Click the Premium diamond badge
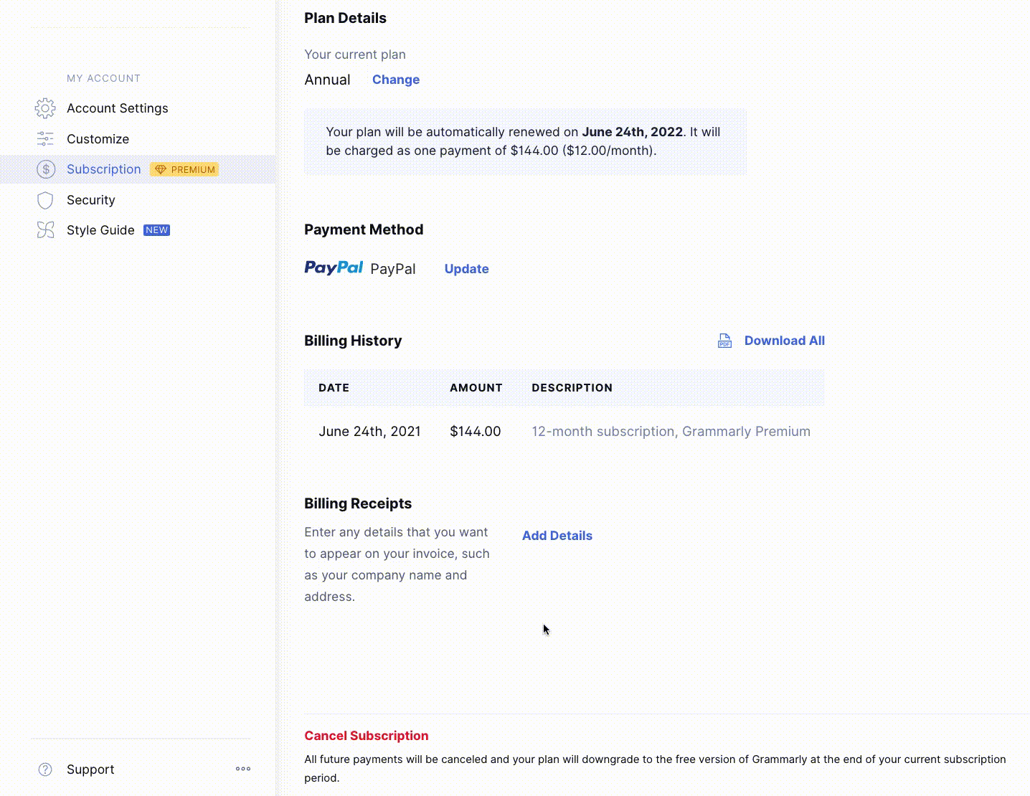Screen dimensions: 1030x796 pyautogui.click(x=185, y=169)
